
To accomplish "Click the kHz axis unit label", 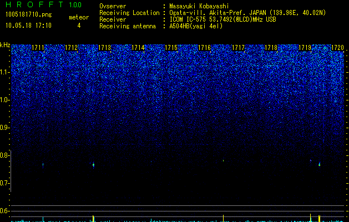I will click(5, 45).
